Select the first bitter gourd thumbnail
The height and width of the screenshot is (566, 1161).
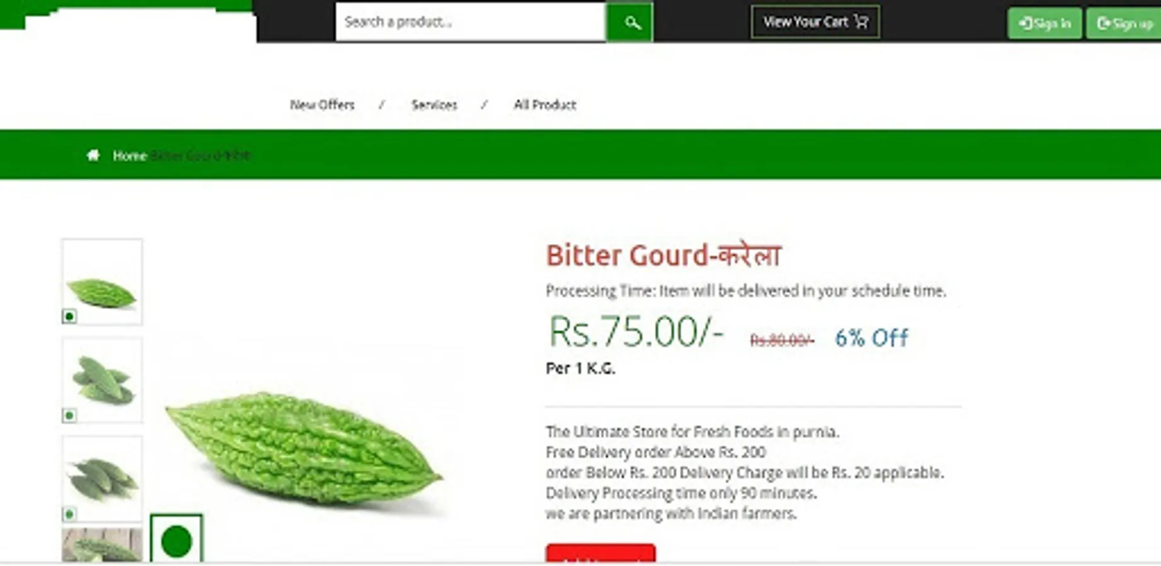click(x=102, y=282)
